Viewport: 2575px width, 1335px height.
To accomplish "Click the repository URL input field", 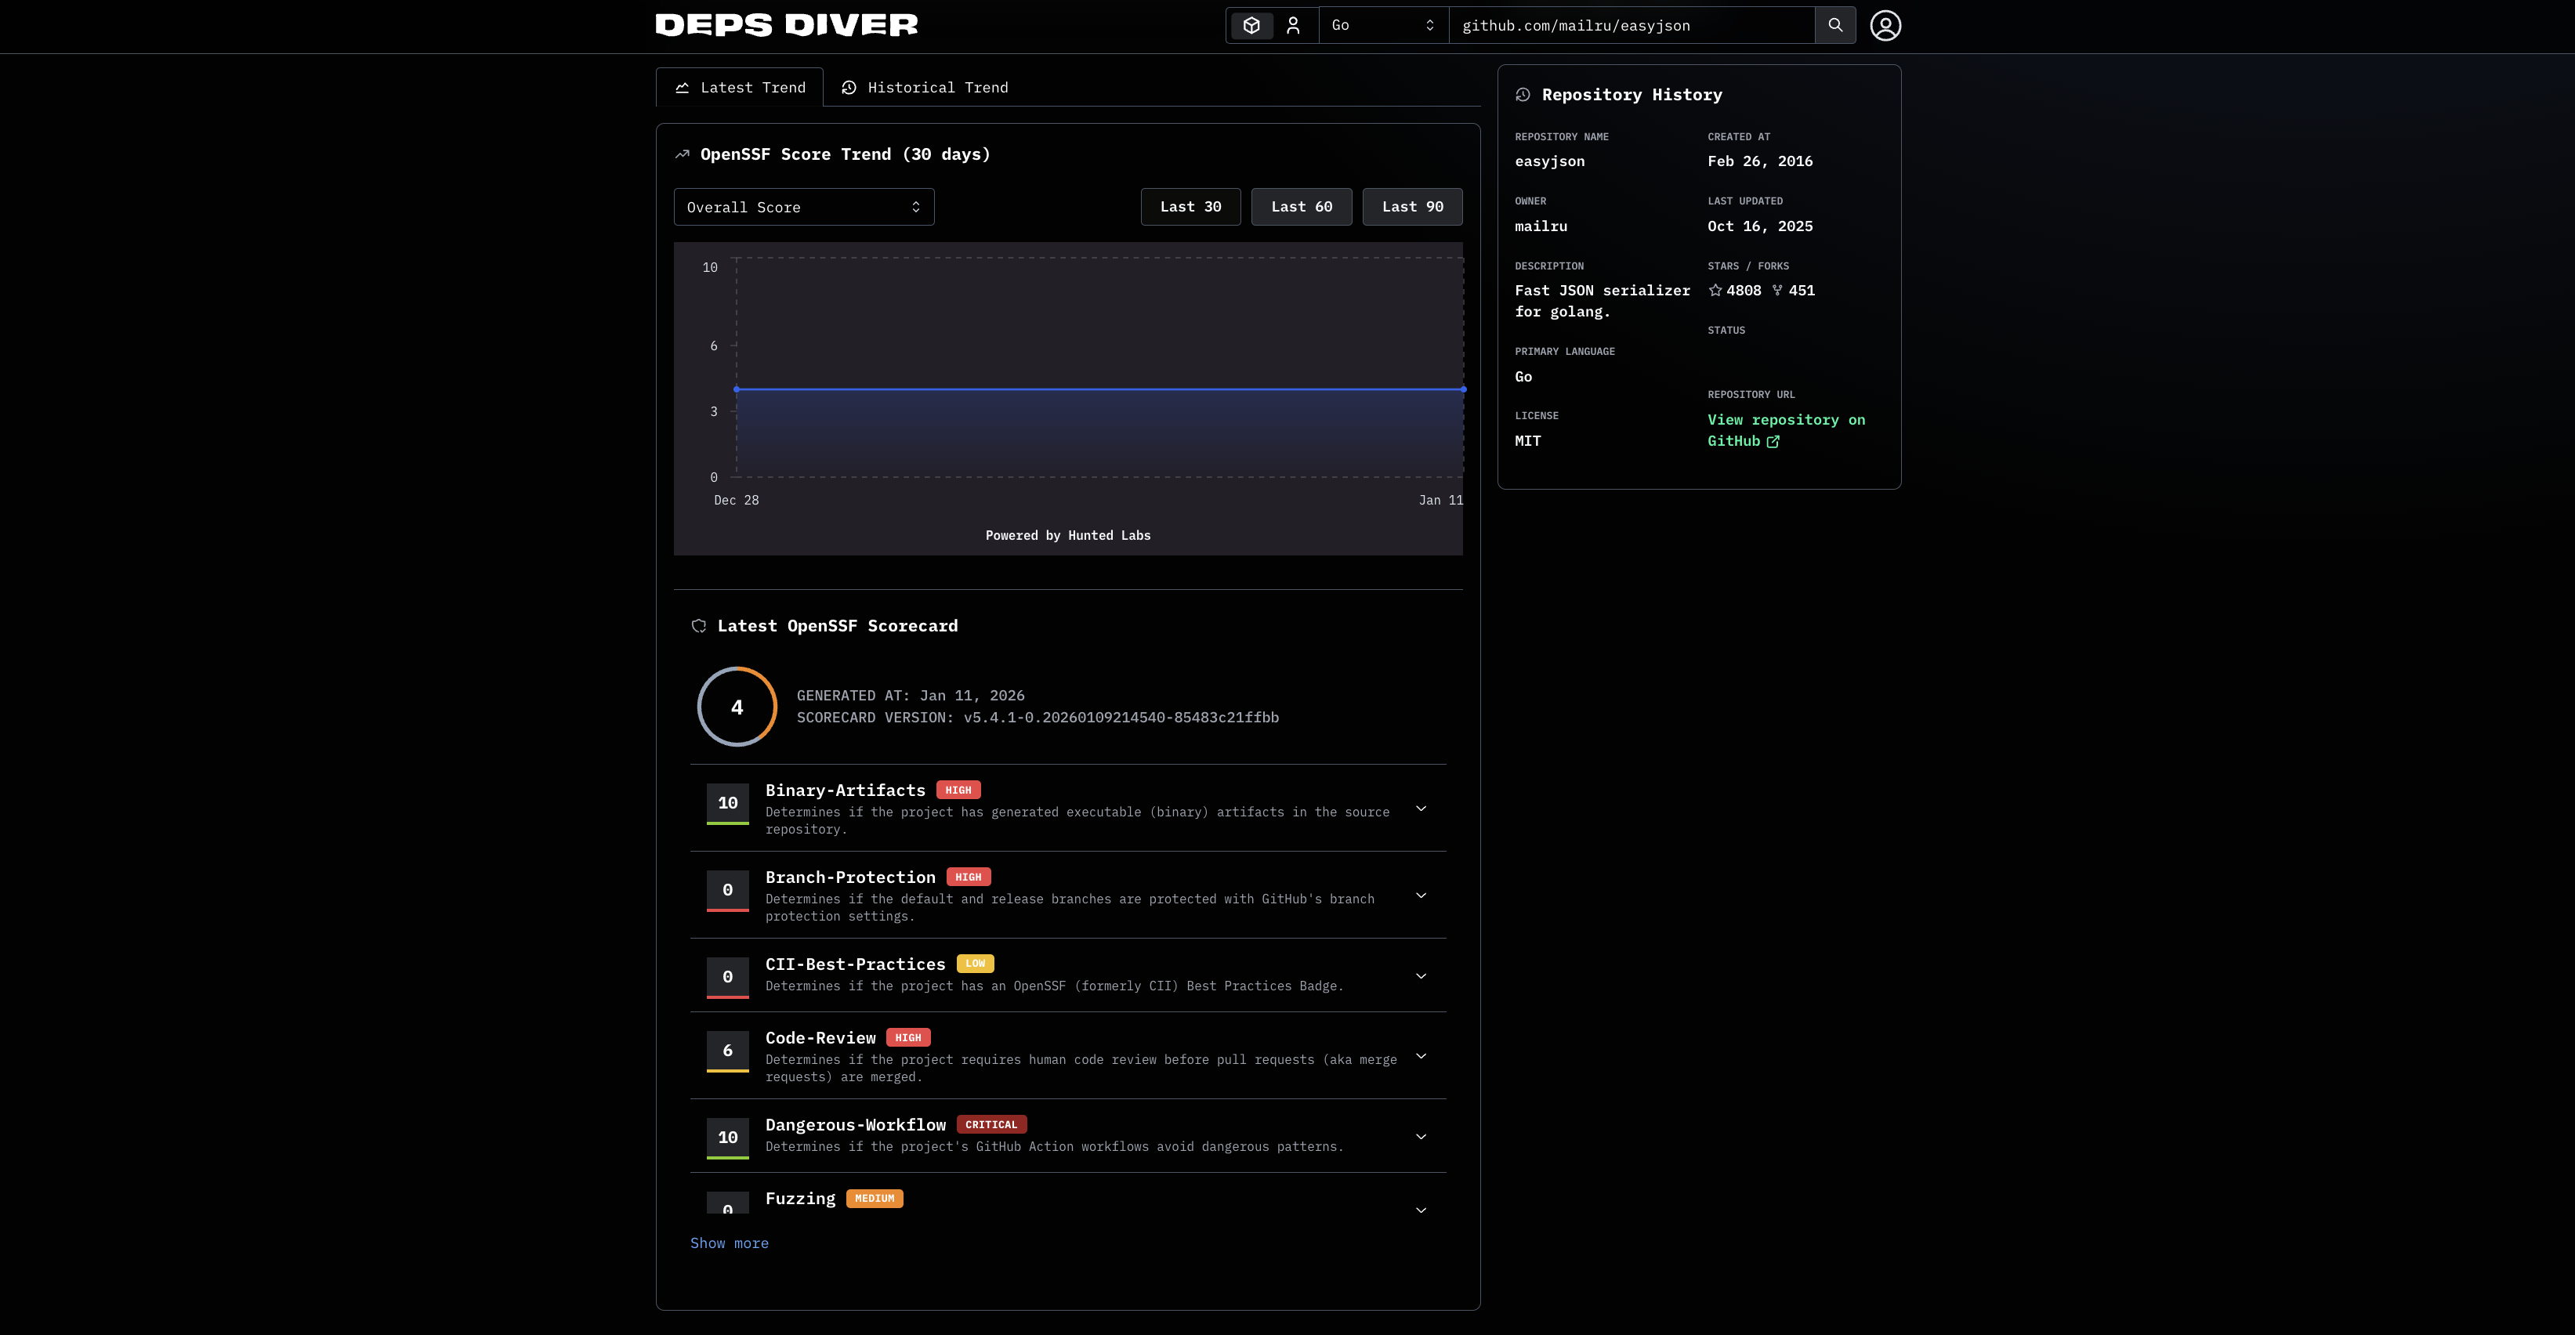I will [x=1632, y=25].
